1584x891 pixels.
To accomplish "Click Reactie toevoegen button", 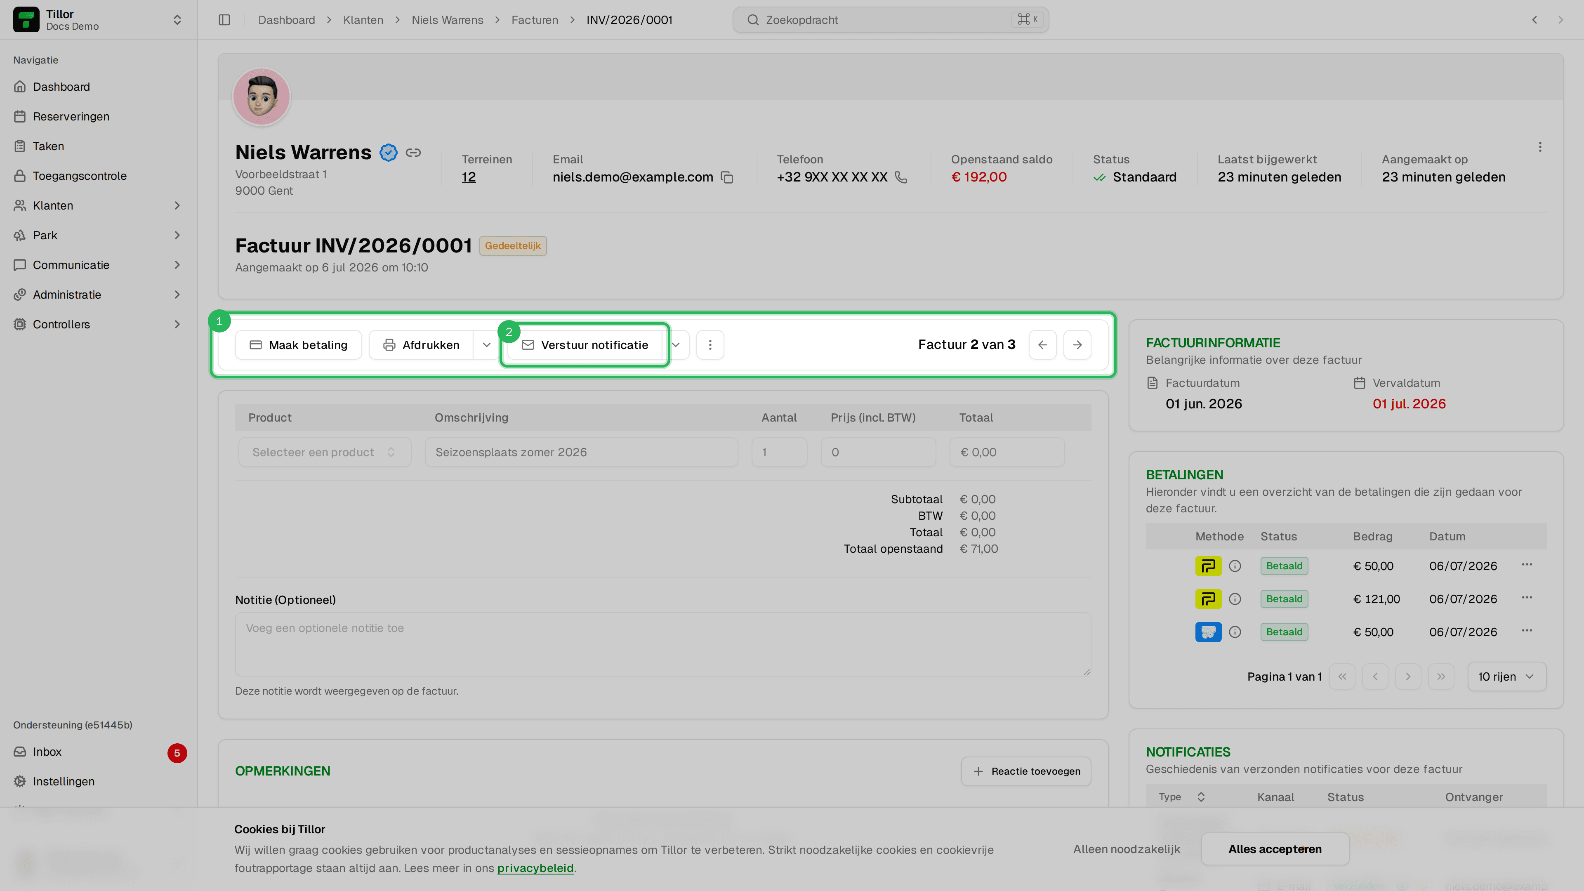I will [x=1026, y=772].
